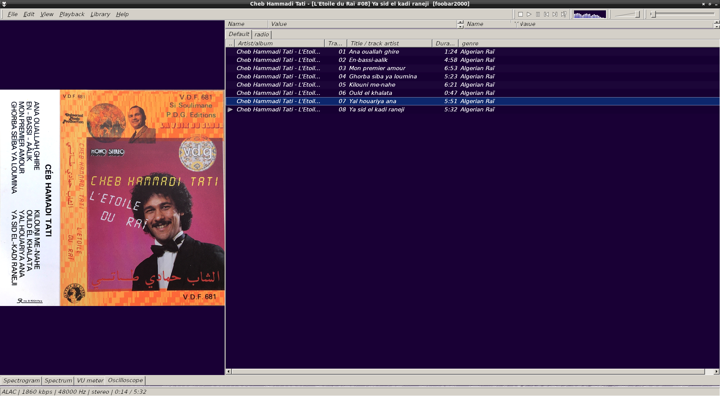Click the Dura... duration column header

click(x=445, y=43)
